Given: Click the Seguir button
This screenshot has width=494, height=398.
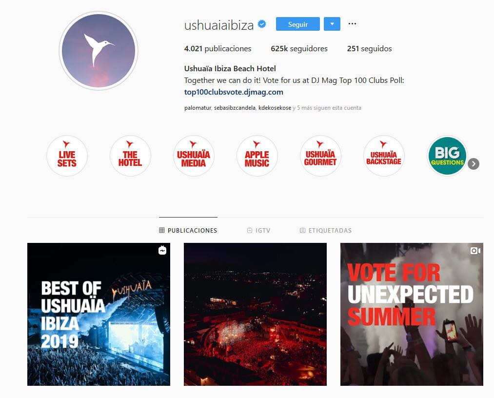Looking at the screenshot, I should tap(298, 24).
